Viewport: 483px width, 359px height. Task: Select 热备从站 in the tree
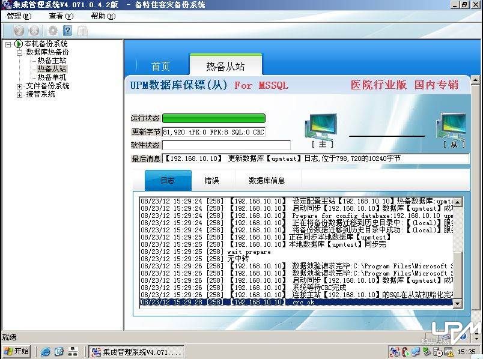(52, 69)
